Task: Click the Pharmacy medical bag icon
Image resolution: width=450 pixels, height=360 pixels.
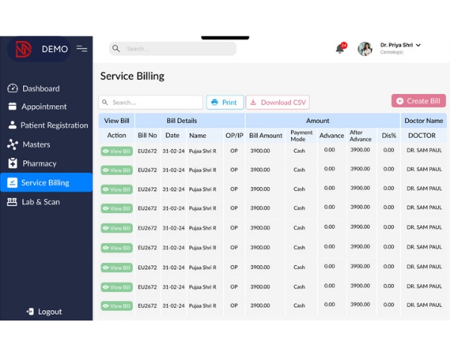Action: click(13, 163)
